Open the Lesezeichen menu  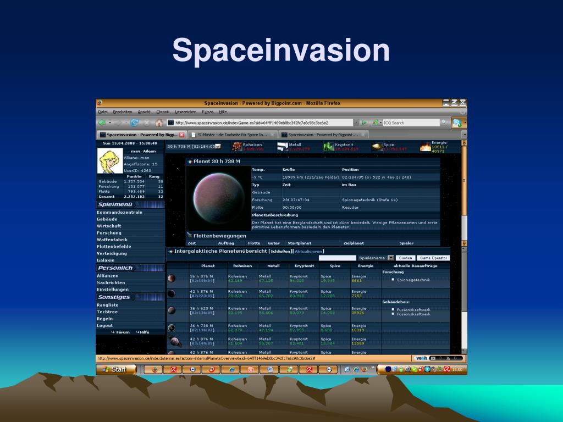pos(186,112)
